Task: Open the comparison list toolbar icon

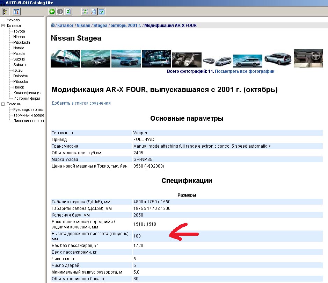Action: coord(85,12)
